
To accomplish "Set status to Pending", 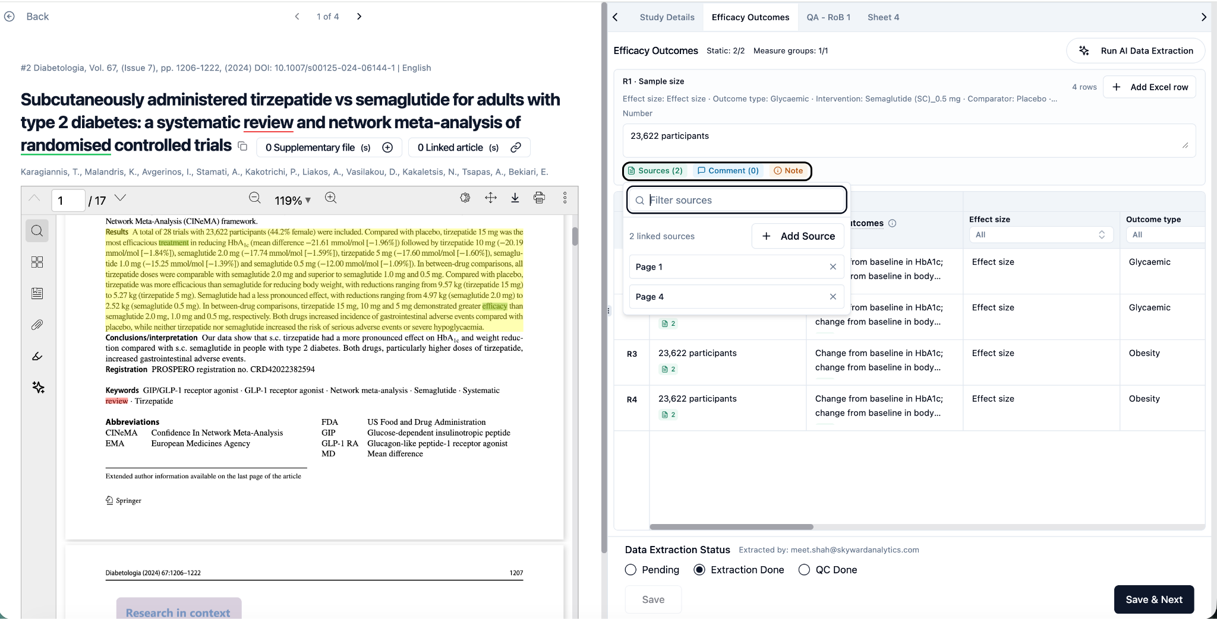I will pyautogui.click(x=630, y=570).
